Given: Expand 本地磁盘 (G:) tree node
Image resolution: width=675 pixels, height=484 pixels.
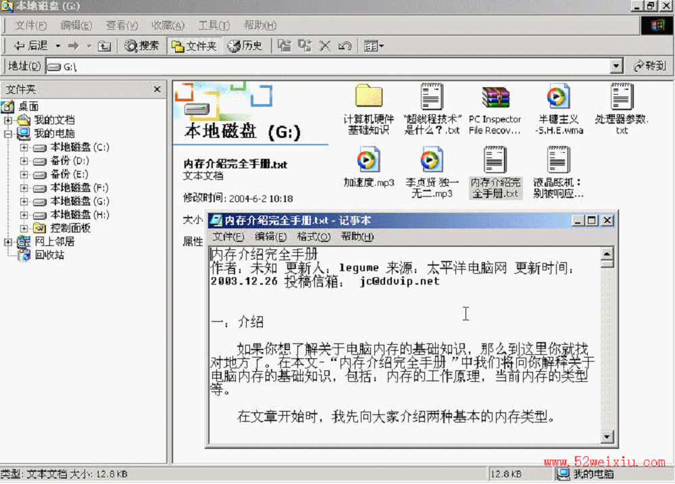Looking at the screenshot, I should point(24,201).
